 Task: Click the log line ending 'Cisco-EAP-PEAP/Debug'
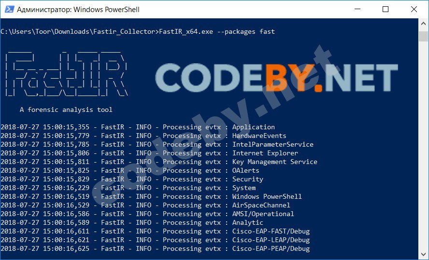(x=155, y=249)
